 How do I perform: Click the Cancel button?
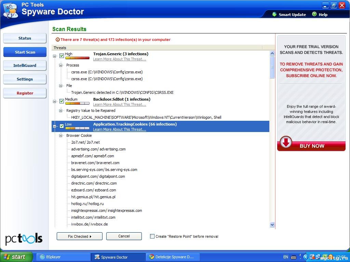click(124, 236)
